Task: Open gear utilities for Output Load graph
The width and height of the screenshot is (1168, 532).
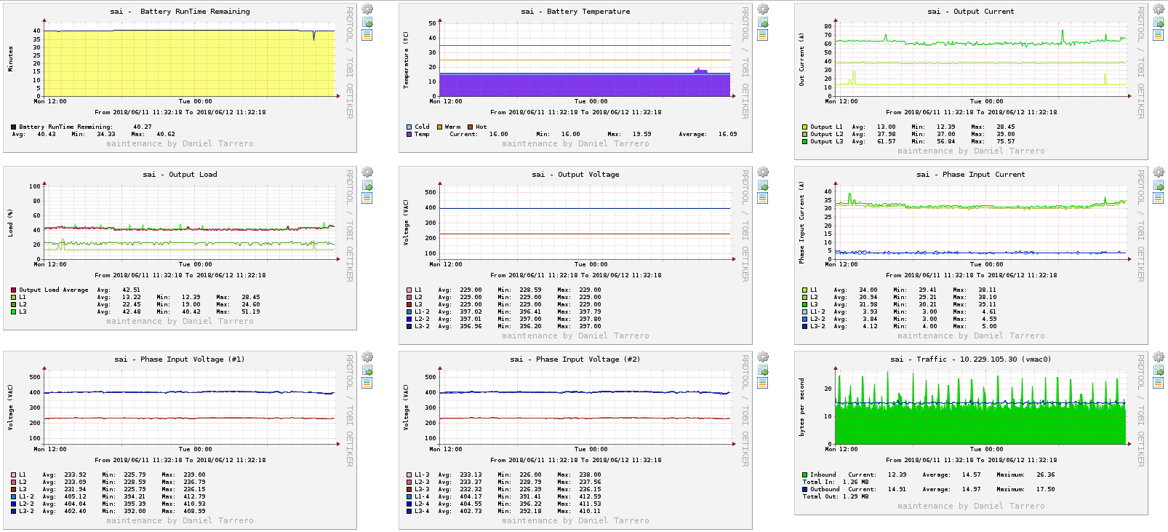Action: [367, 172]
